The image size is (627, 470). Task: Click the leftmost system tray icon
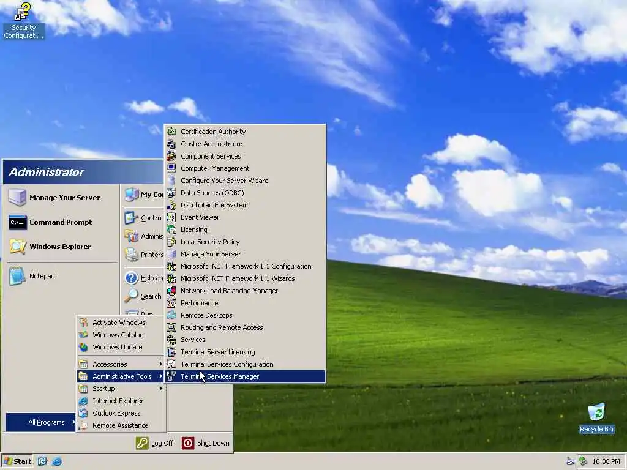point(570,461)
